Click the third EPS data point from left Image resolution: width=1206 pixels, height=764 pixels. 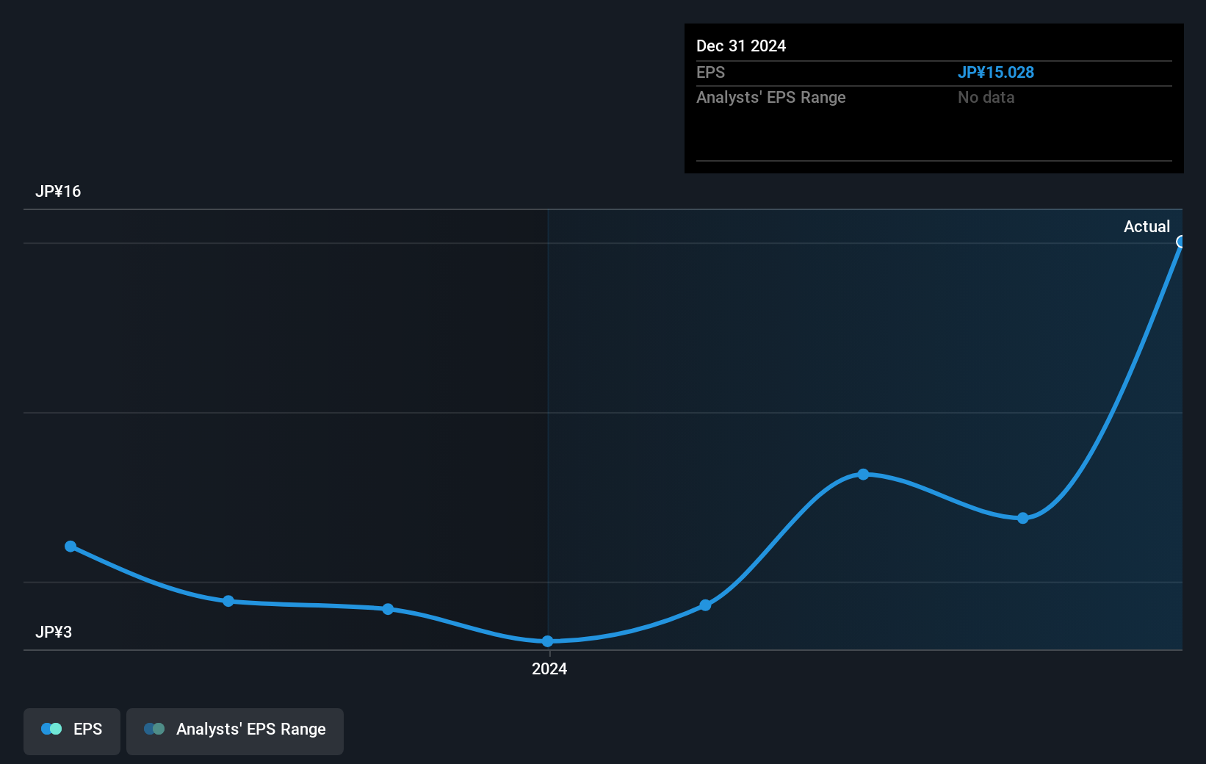tap(388, 609)
